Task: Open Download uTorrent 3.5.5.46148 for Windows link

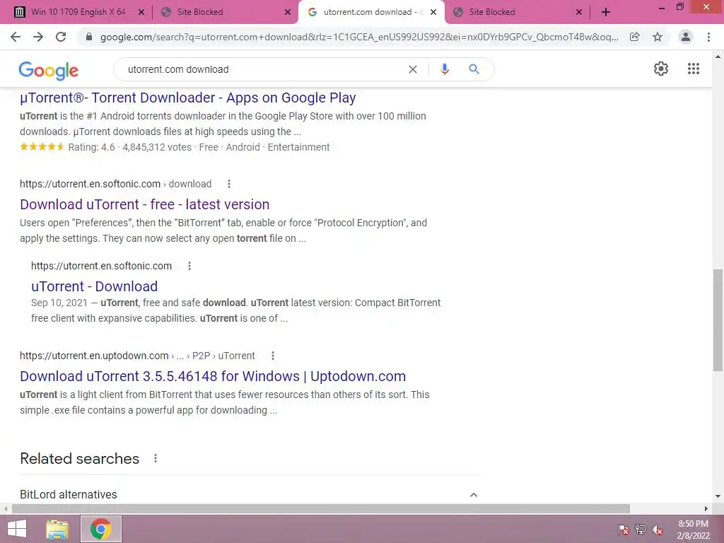Action: coord(213,376)
